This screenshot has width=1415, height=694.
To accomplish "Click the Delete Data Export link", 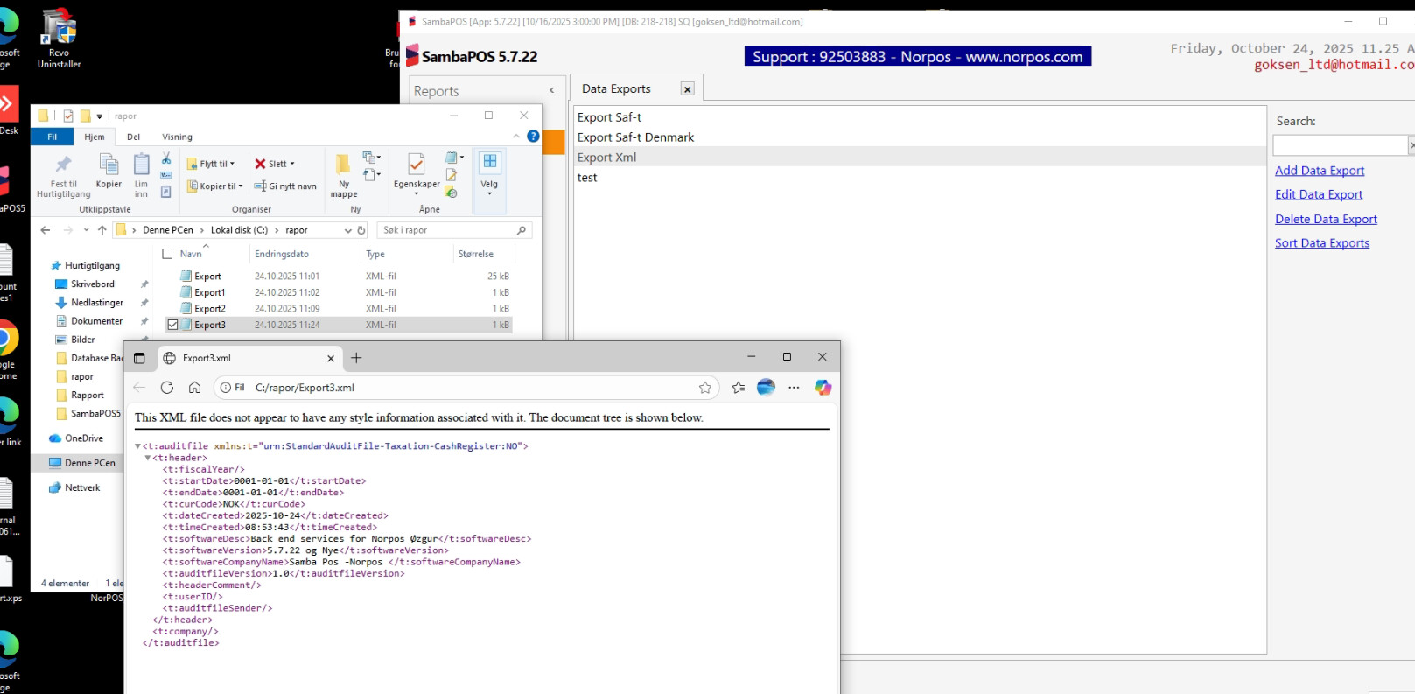I will pos(1325,219).
